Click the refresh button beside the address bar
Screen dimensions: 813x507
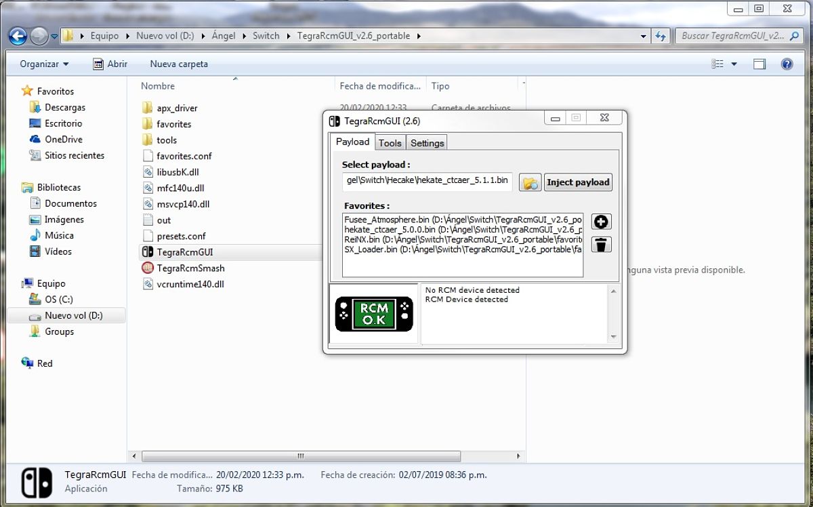(661, 36)
